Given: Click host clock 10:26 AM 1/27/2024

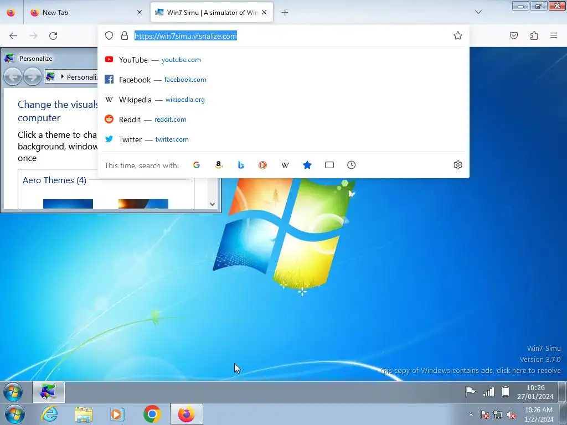Looking at the screenshot, I should 538,414.
